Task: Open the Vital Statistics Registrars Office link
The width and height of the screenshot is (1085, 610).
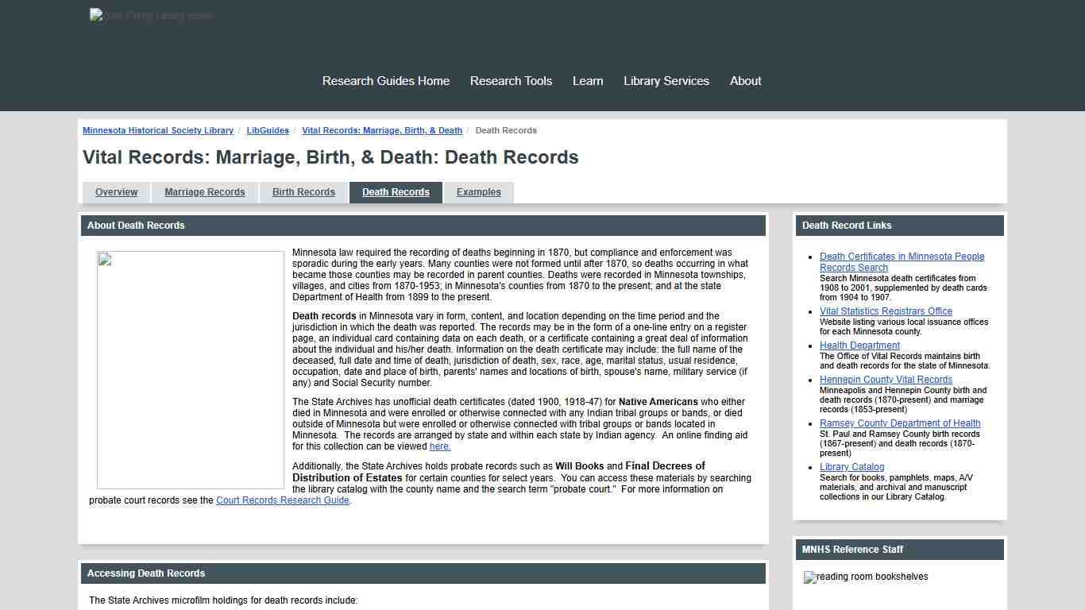Action: 886,311
